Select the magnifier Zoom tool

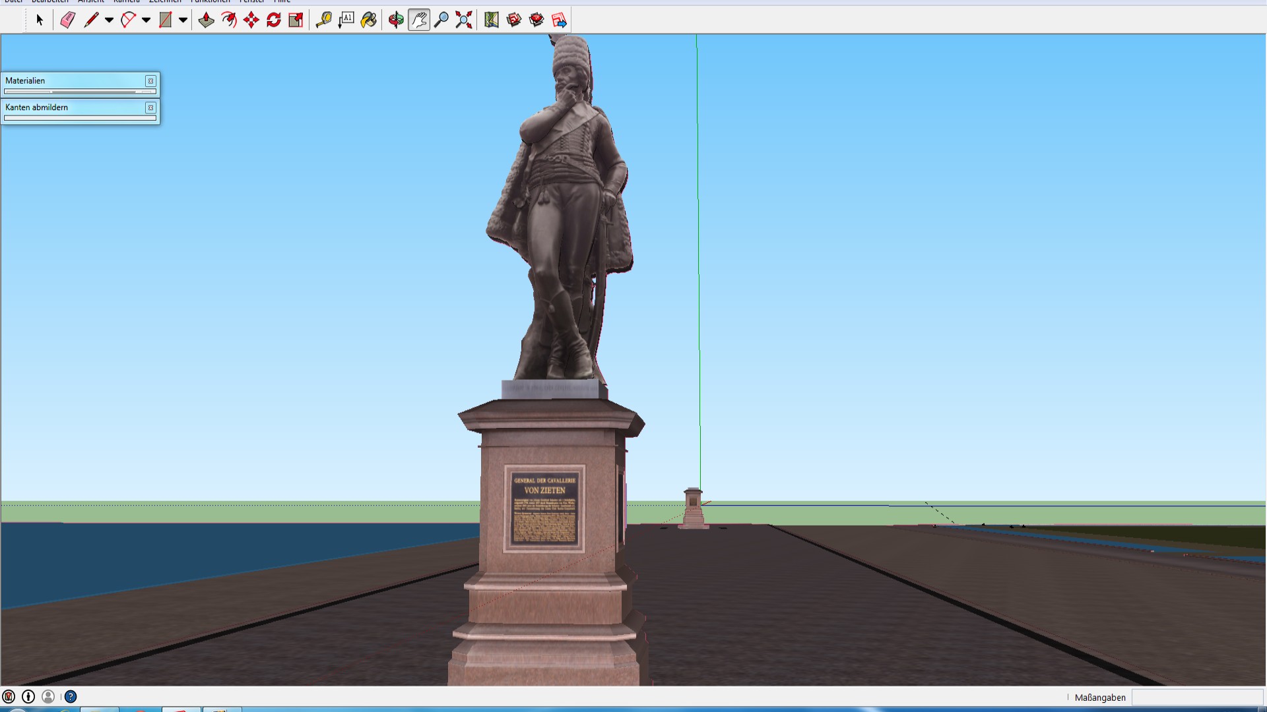441,20
